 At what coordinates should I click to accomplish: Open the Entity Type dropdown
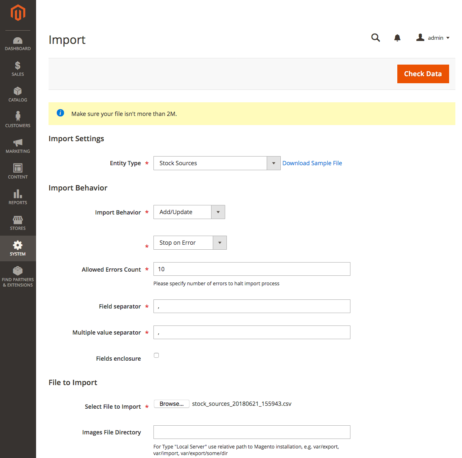coord(217,163)
